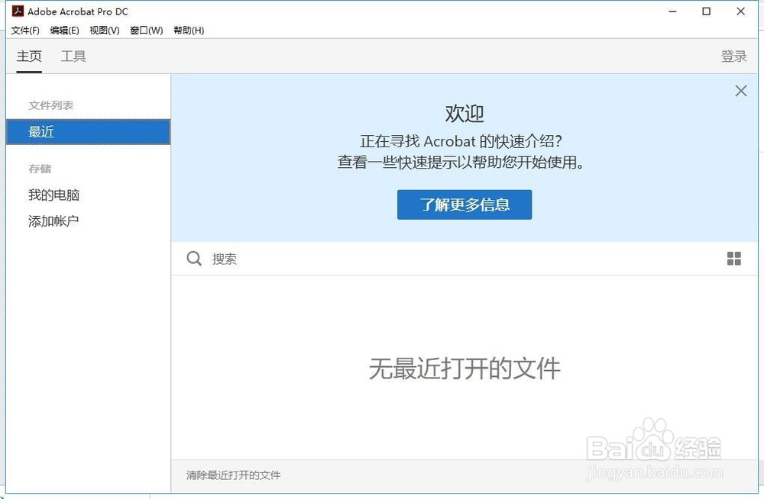The image size is (764, 499).
Task: Open the 窗口(W) menu
Action: tap(146, 31)
